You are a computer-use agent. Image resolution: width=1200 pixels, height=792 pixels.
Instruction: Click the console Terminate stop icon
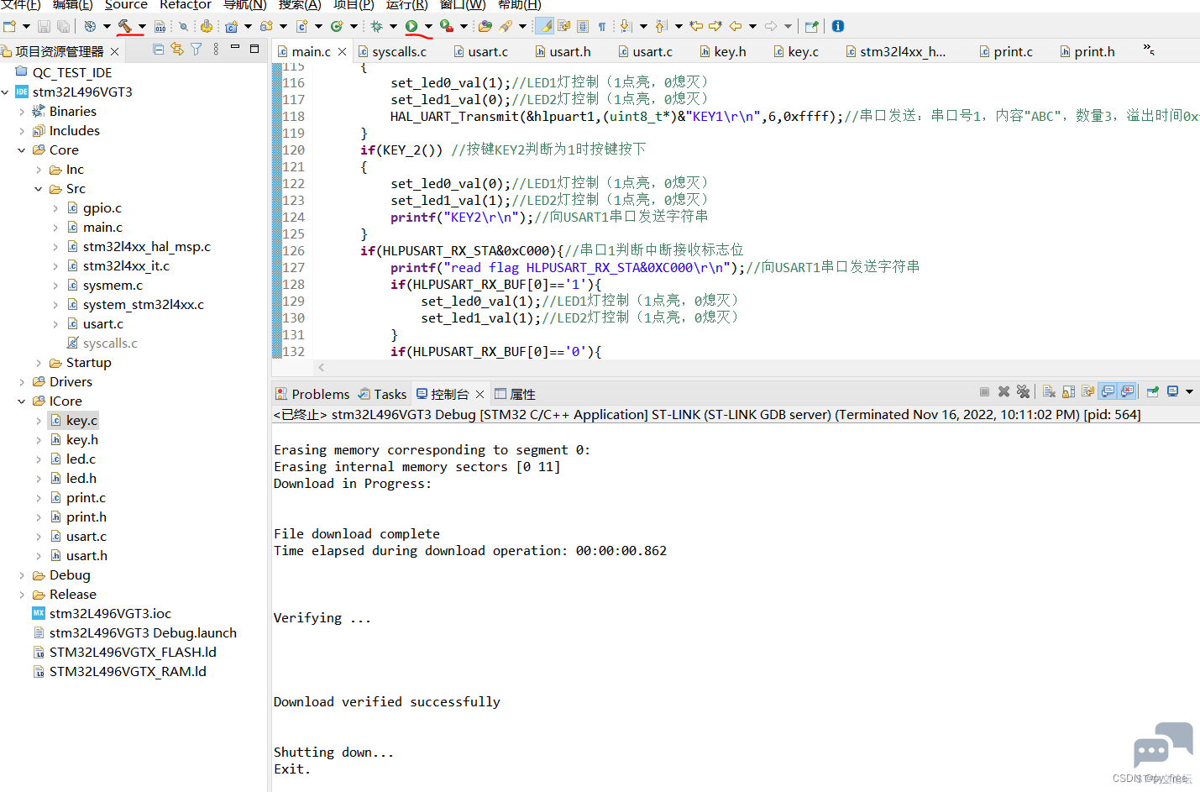984,391
